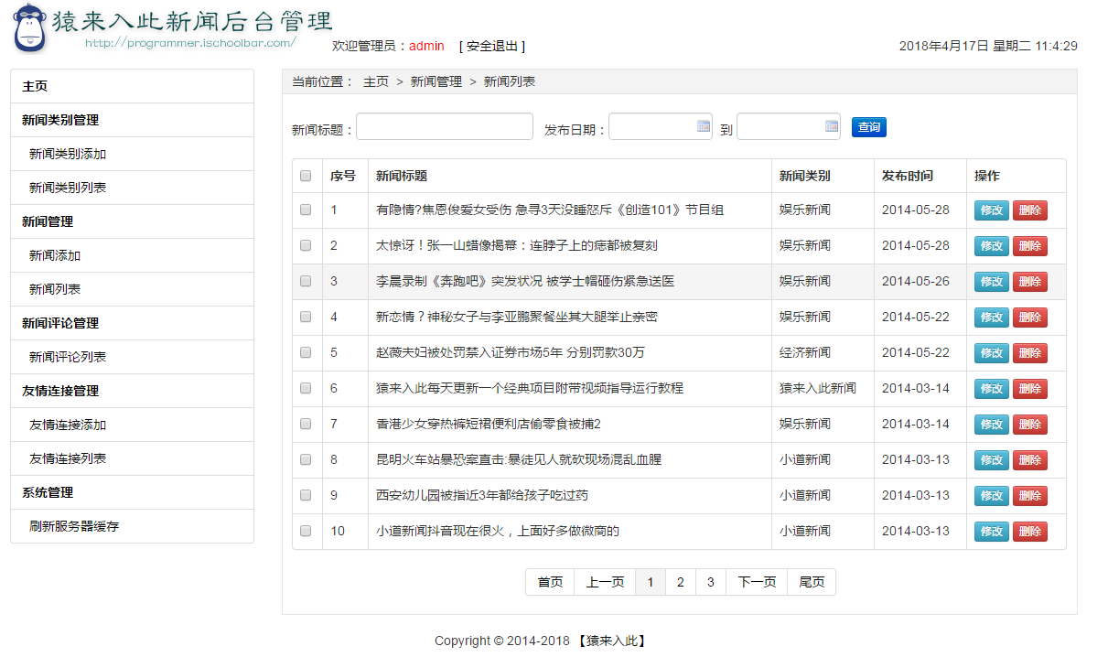This screenshot has width=1108, height=657.
Task: Select page 1 in pagination
Action: 651,582
